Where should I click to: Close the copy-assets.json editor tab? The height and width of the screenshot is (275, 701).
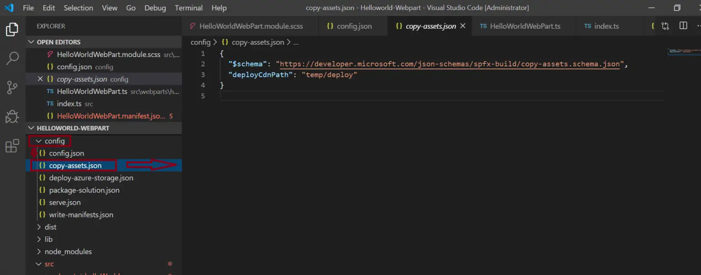coord(463,26)
